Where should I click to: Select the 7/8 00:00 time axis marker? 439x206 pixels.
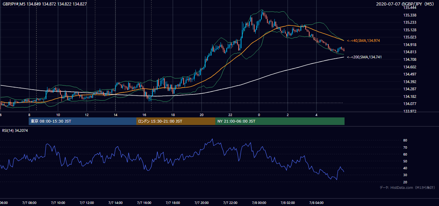tap(259, 203)
